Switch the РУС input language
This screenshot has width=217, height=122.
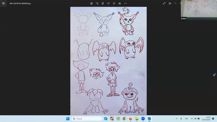(x=186, y=119)
